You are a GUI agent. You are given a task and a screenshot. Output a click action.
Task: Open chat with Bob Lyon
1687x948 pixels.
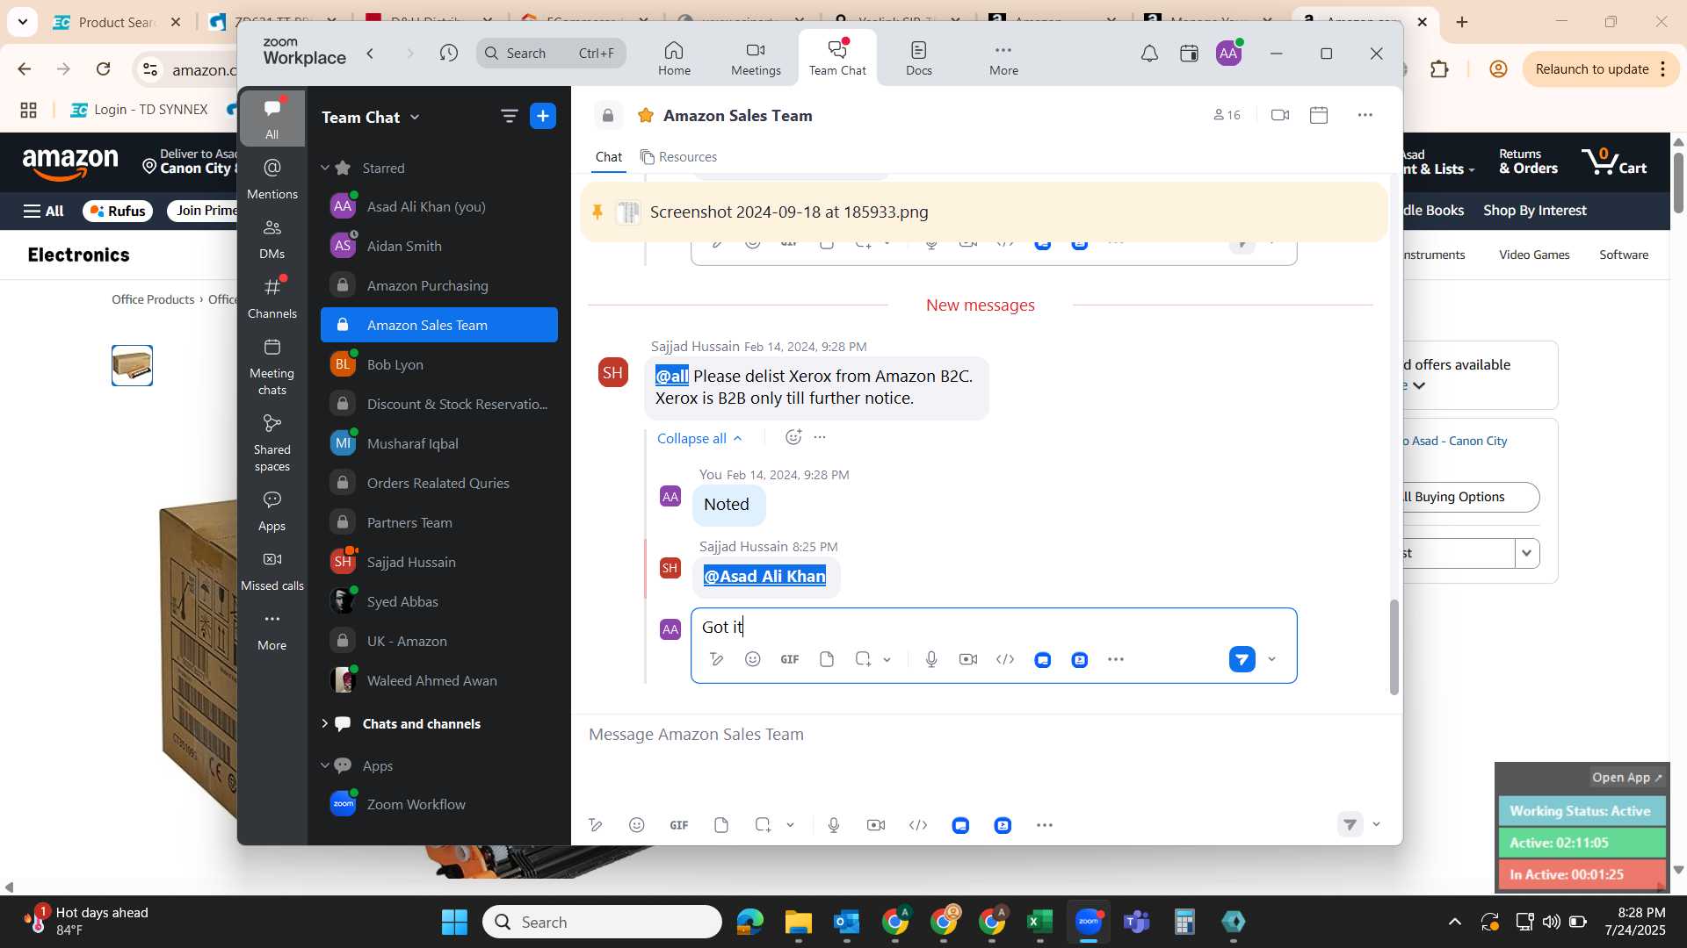438,364
